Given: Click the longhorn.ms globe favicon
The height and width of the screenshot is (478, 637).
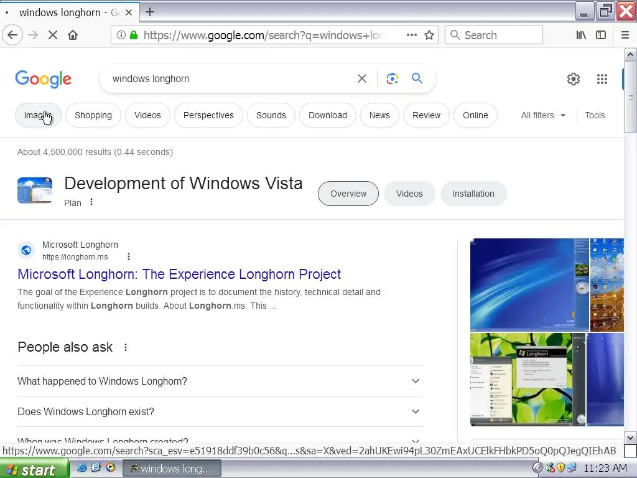Looking at the screenshot, I should pyautogui.click(x=26, y=250).
